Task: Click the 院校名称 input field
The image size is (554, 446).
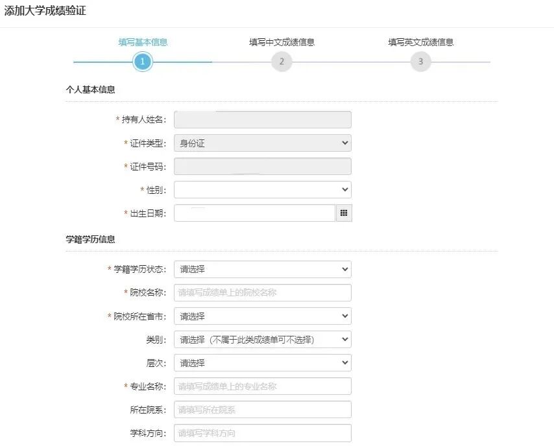Action: click(x=263, y=293)
